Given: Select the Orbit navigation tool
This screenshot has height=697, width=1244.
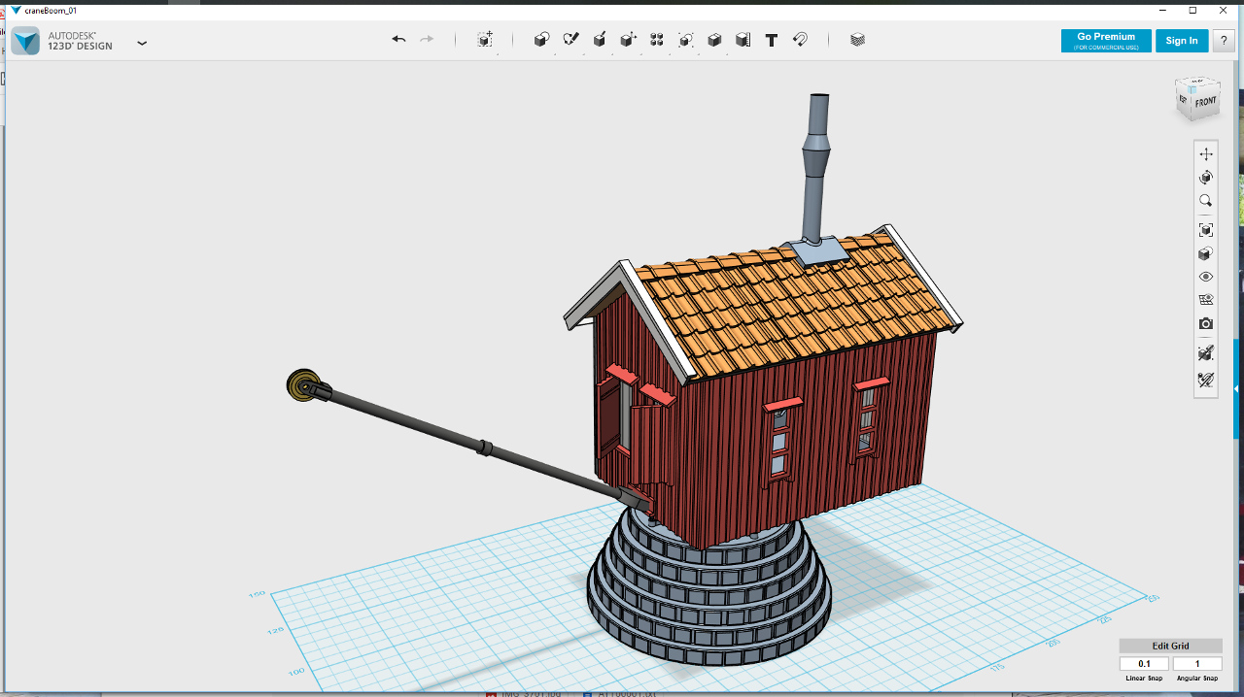Looking at the screenshot, I should point(1206,178).
